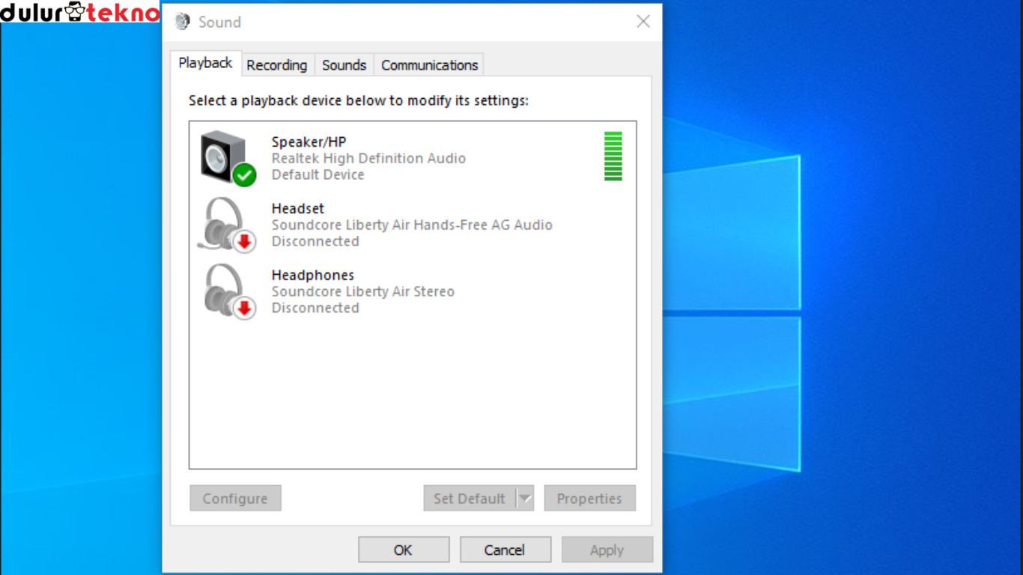
Task: Click the Headphones "Disconnected" status text
Action: click(315, 308)
